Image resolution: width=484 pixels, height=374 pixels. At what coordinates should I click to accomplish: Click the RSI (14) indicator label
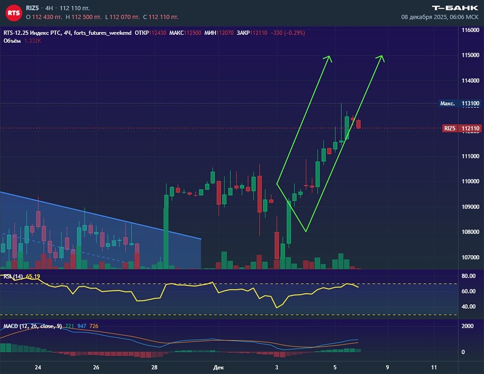(13, 276)
